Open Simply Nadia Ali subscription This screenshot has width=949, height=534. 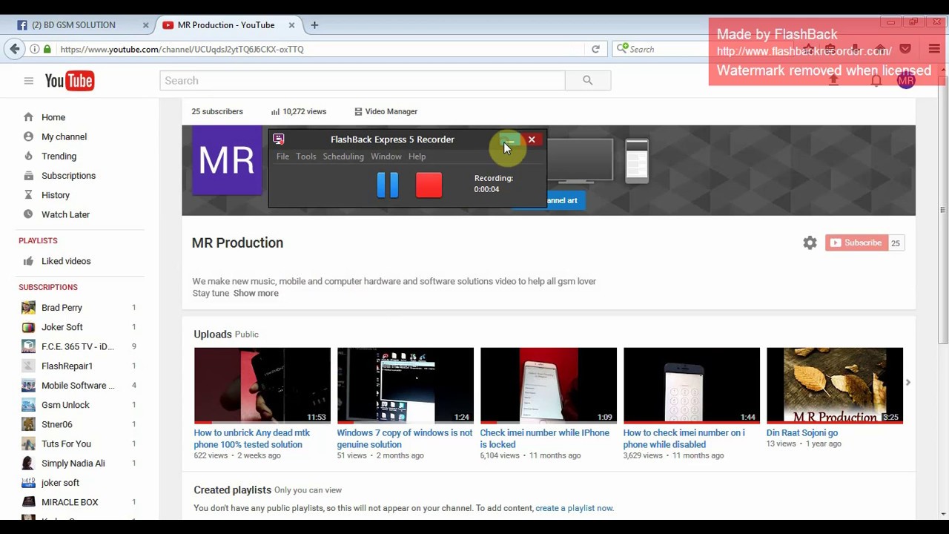pyautogui.click(x=73, y=463)
